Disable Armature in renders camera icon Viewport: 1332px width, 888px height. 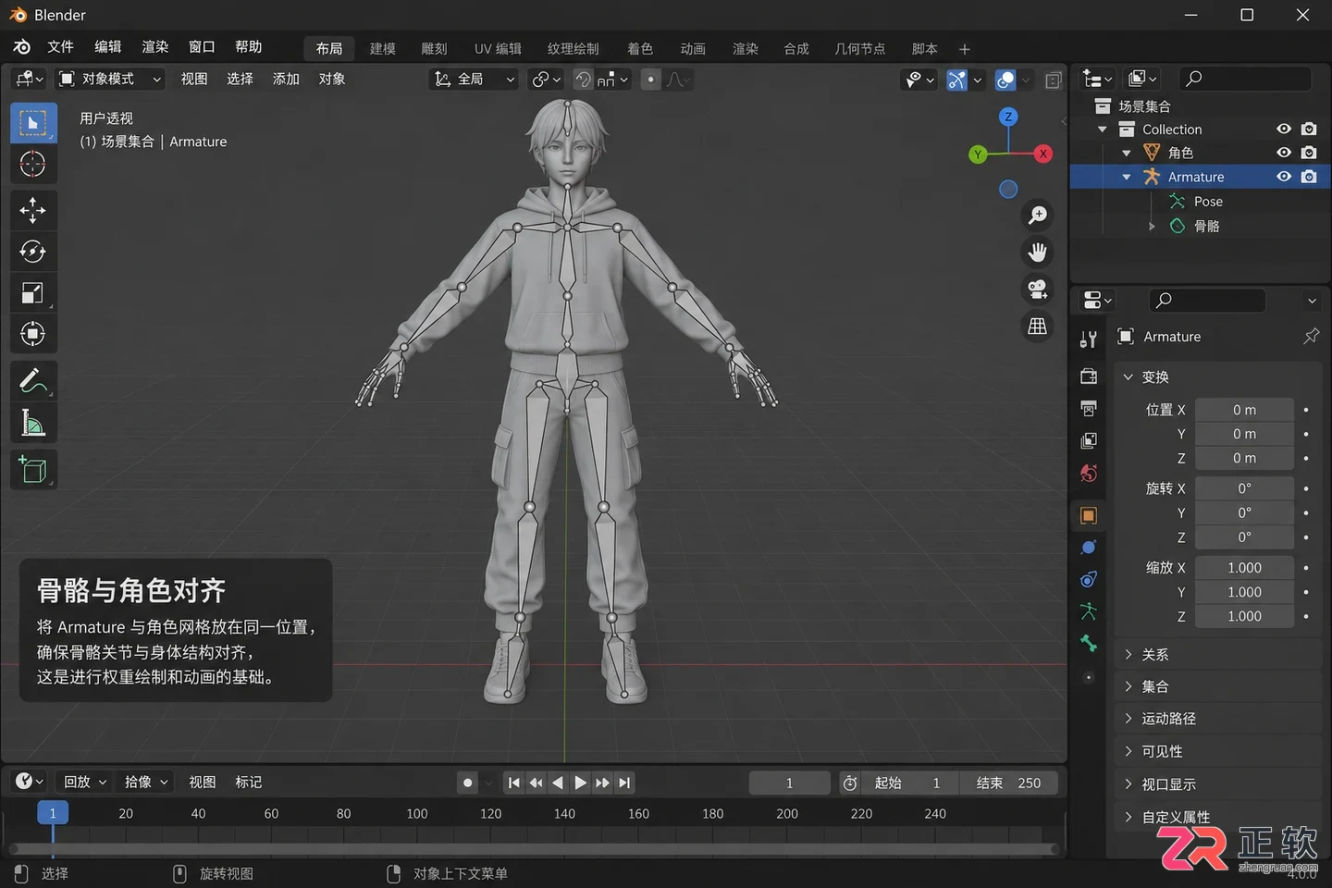point(1309,176)
